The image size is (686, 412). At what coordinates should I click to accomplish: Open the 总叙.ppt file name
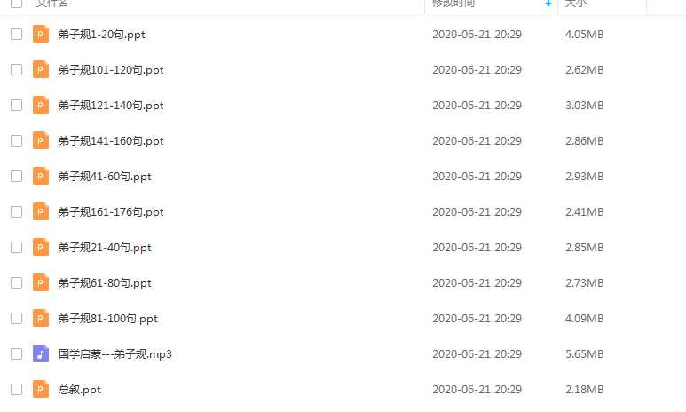click(80, 389)
